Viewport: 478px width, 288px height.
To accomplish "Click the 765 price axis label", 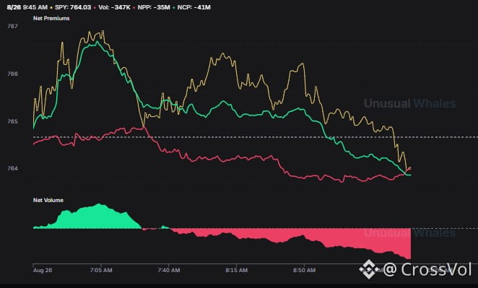I will [12, 121].
